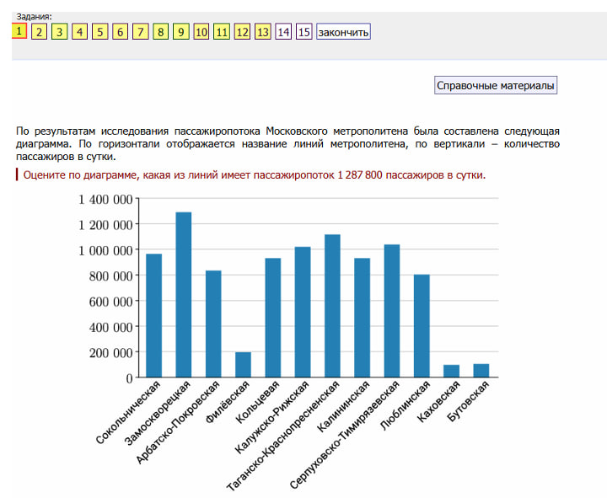Click the Таганско-Краснопресненская bar
This screenshot has height=498, width=607.
pyautogui.click(x=332, y=306)
